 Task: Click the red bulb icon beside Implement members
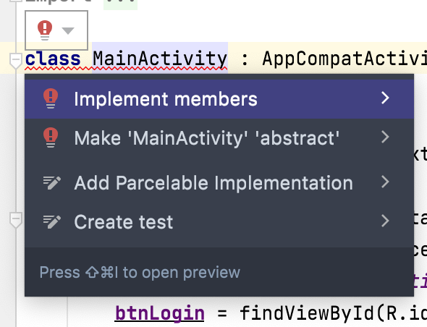(51, 98)
